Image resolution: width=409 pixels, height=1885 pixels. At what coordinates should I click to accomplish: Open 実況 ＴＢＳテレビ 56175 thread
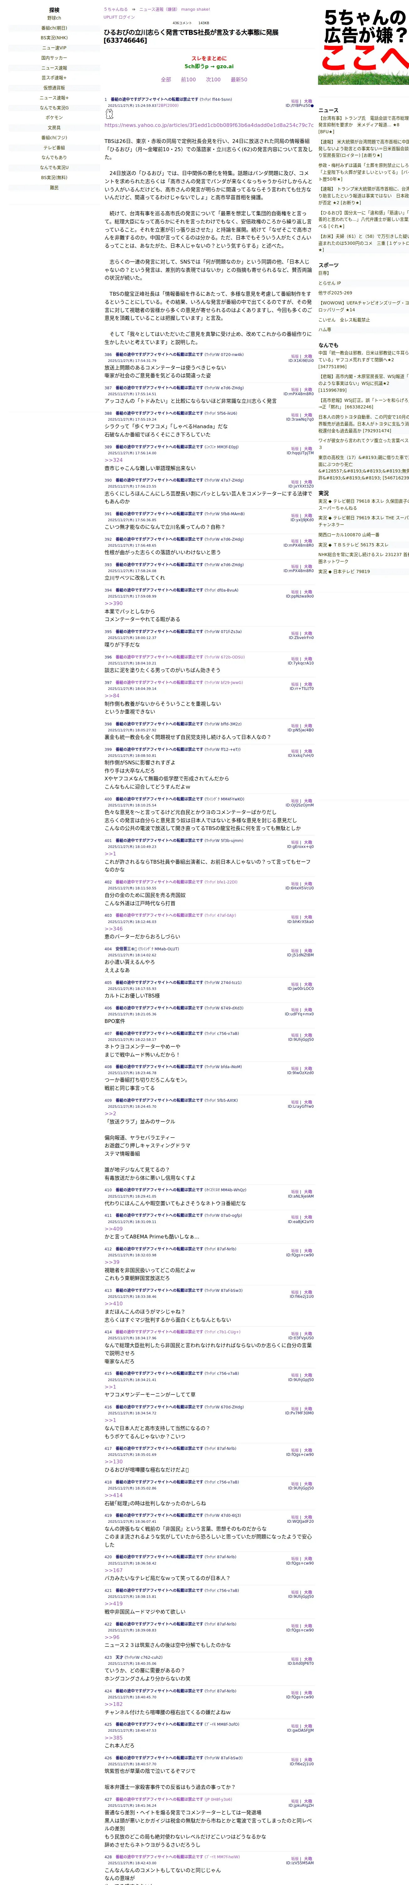pyautogui.click(x=353, y=544)
